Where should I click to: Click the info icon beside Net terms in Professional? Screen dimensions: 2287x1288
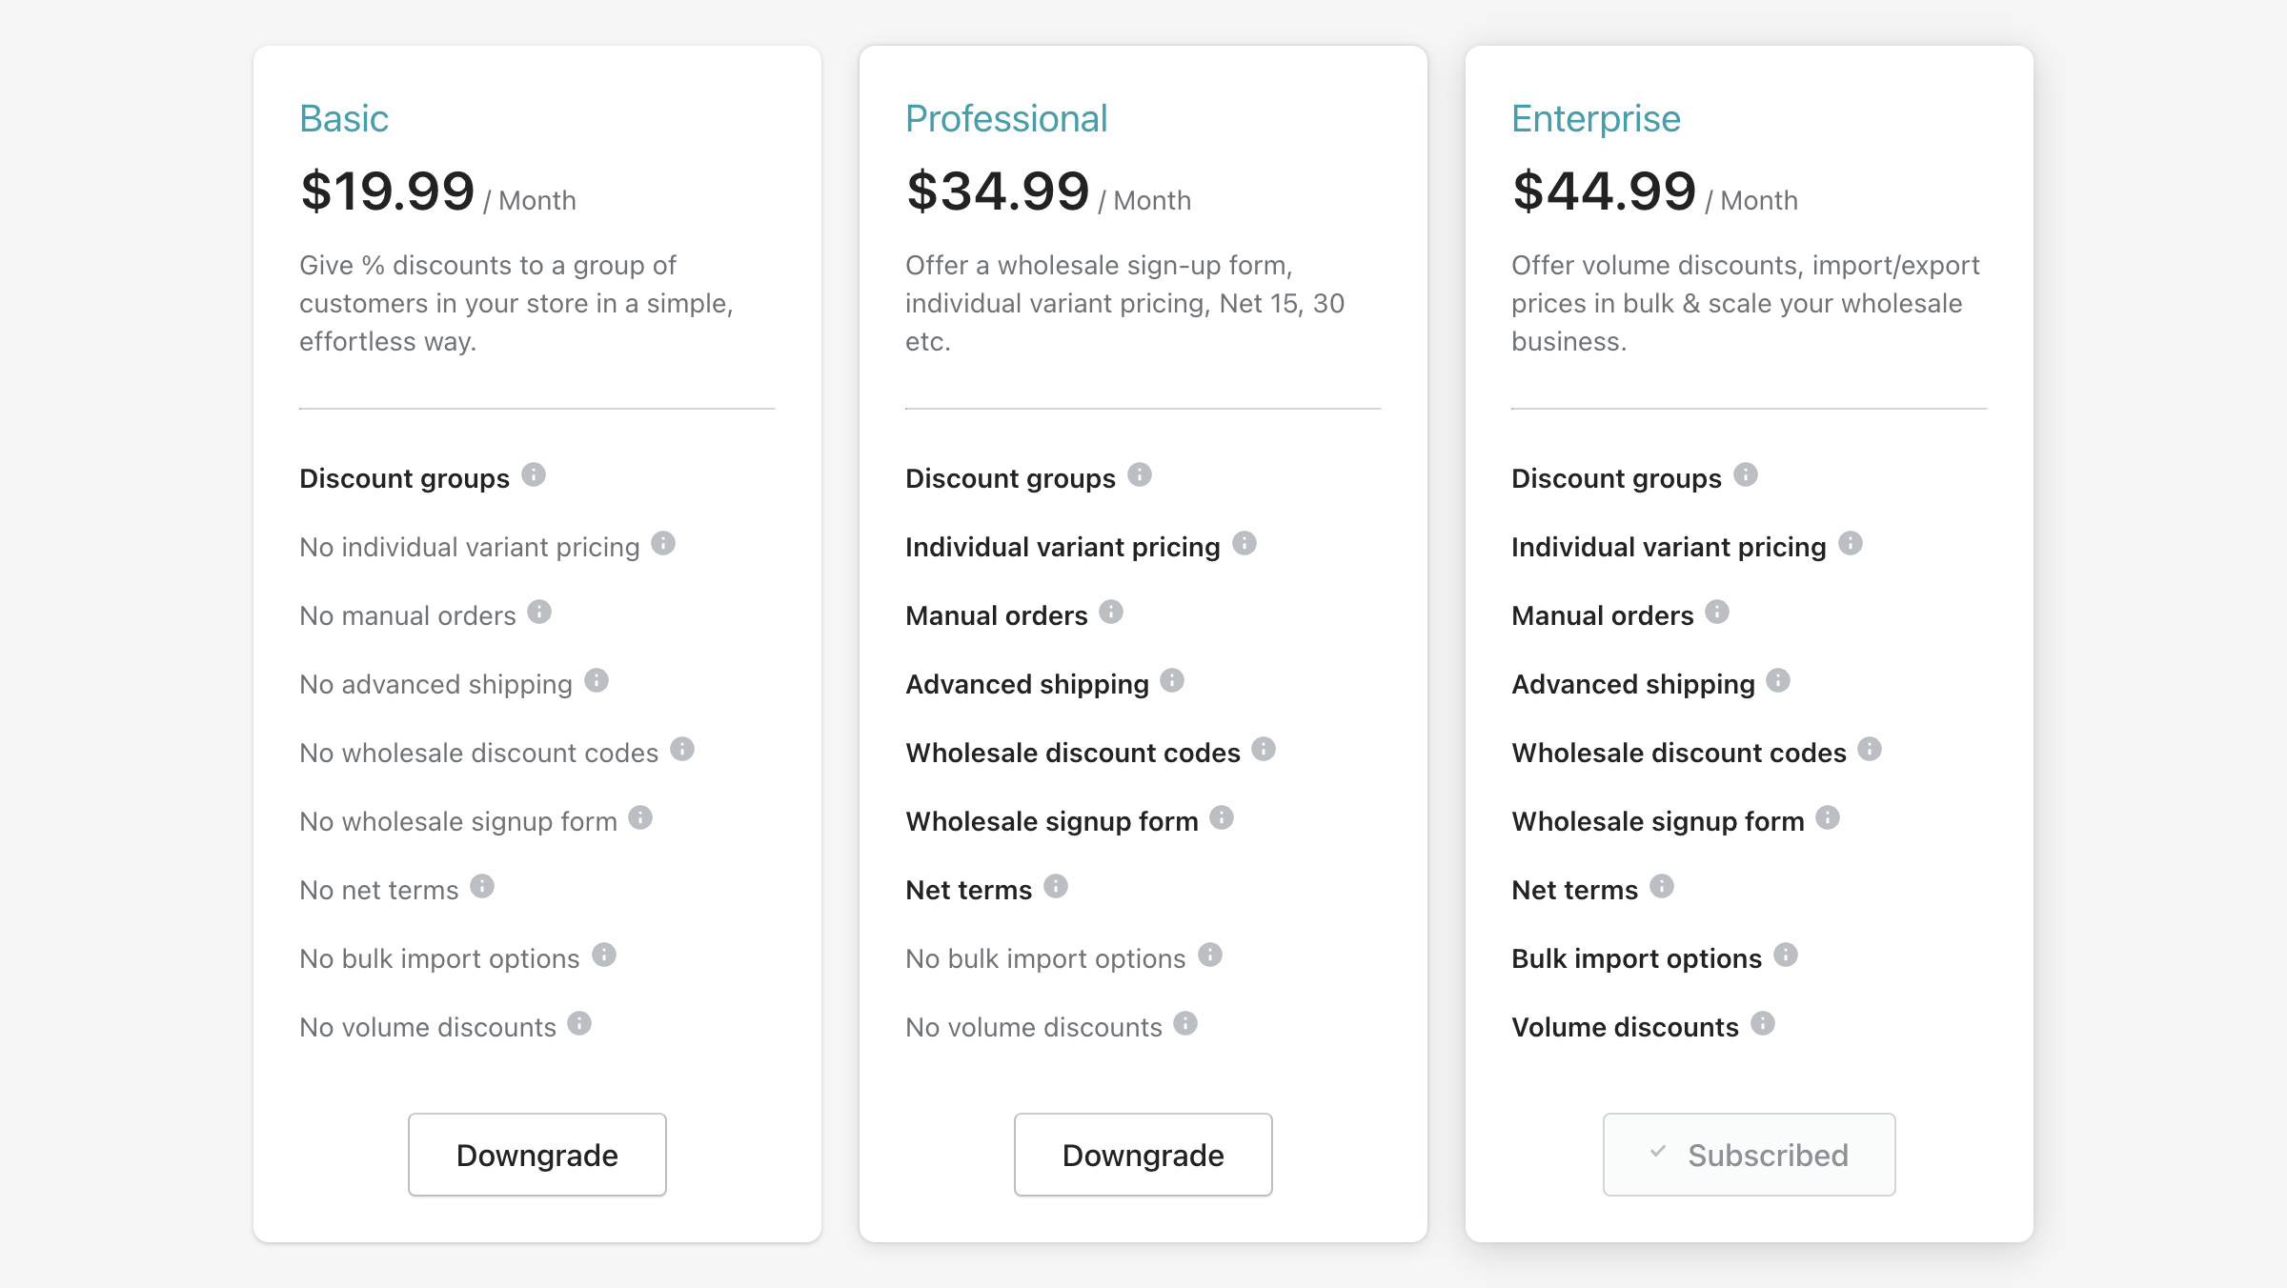(1056, 886)
